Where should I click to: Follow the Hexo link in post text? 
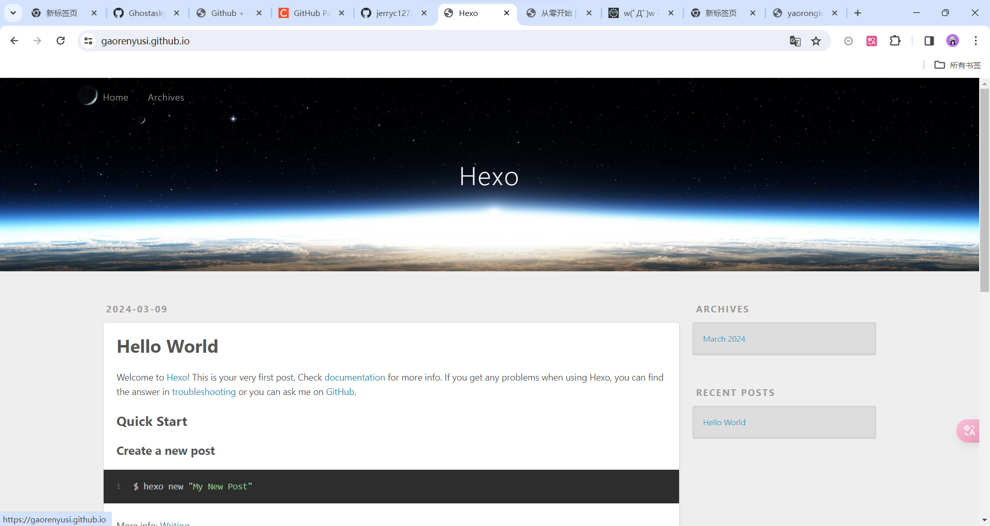pyautogui.click(x=177, y=377)
